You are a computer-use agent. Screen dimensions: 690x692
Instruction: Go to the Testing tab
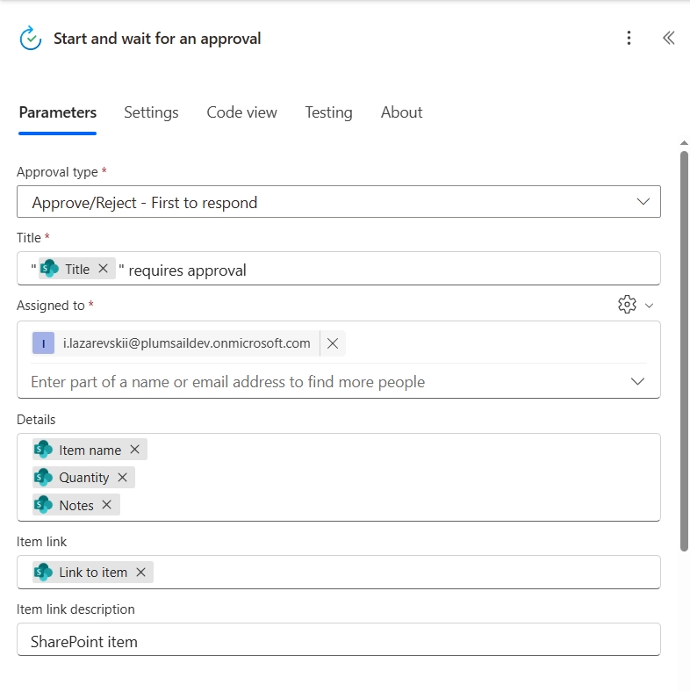pos(328,112)
